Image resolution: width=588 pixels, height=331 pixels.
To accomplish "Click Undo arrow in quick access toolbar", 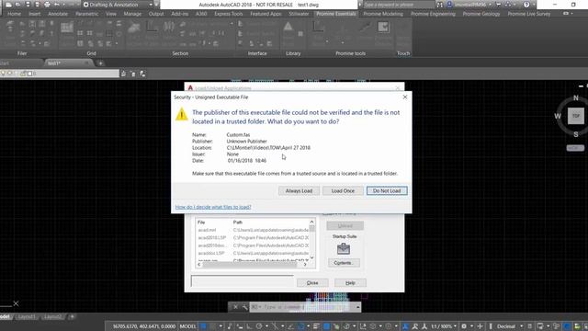I will click(x=57, y=5).
